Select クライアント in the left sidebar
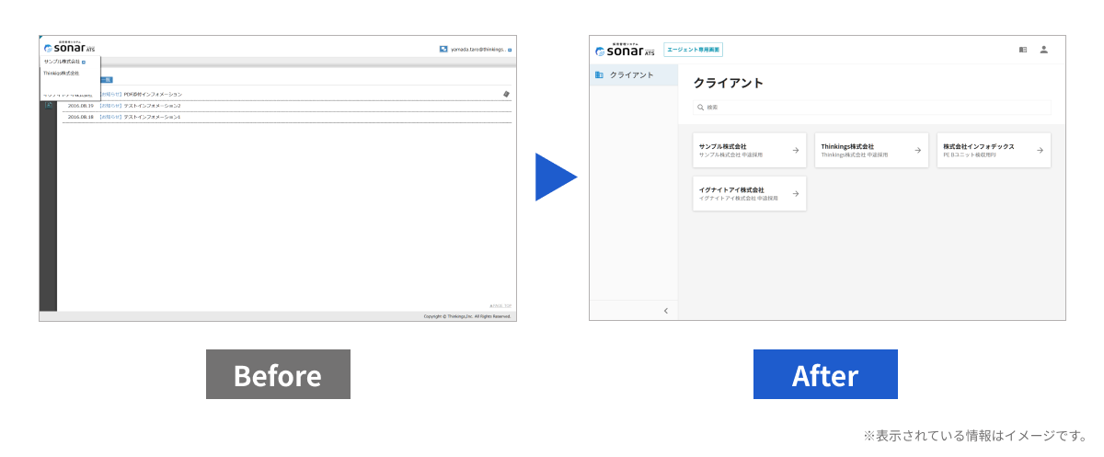This screenshot has height=457, width=1104. point(631,74)
